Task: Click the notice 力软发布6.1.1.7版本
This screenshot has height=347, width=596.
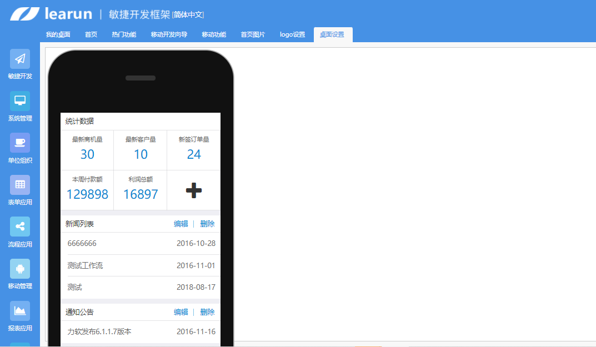Action: [99, 331]
